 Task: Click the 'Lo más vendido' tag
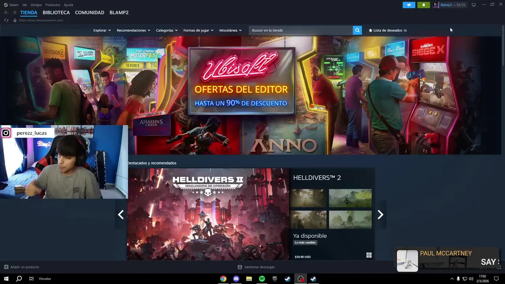[305, 243]
